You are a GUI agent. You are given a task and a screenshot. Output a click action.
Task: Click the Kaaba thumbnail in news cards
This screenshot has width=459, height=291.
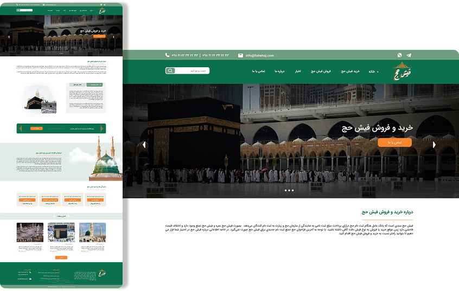pyautogui.click(x=61, y=232)
